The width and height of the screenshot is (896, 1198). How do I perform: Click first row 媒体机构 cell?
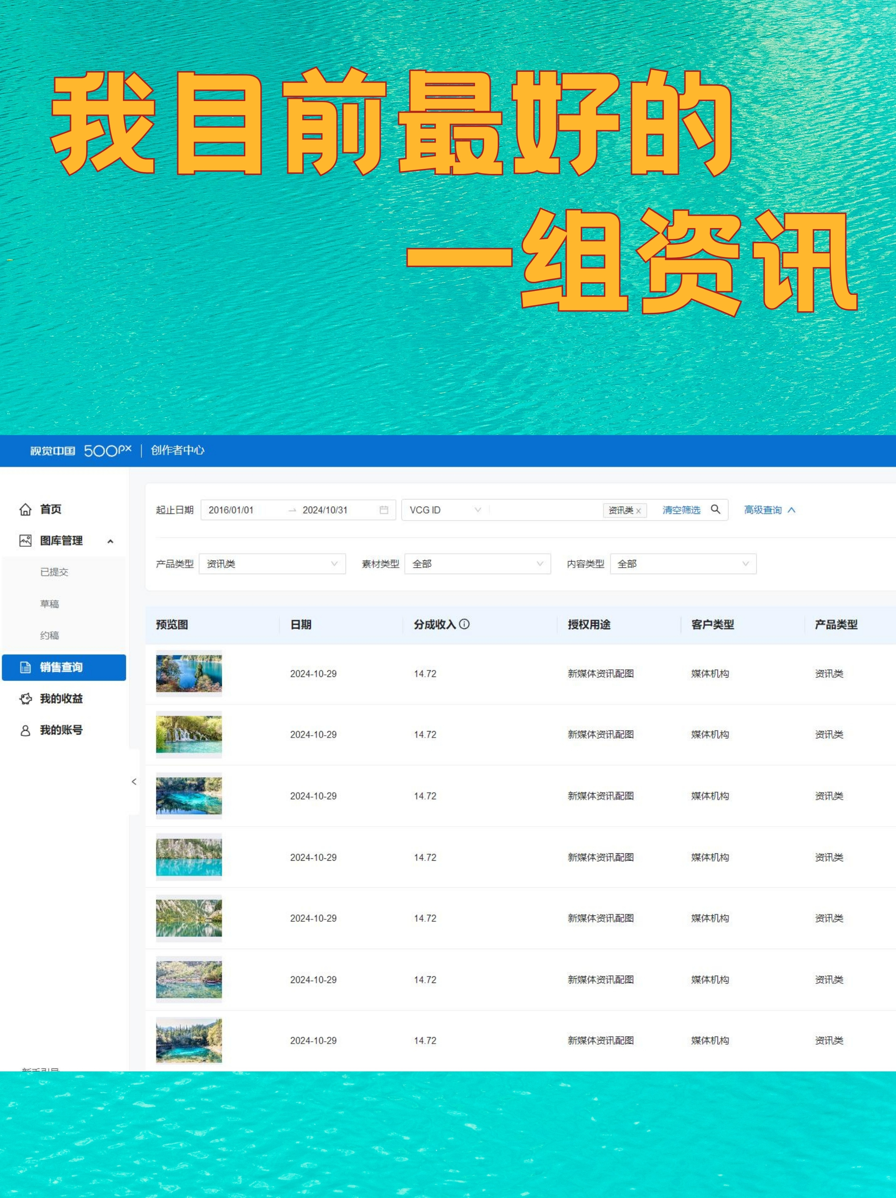click(710, 674)
